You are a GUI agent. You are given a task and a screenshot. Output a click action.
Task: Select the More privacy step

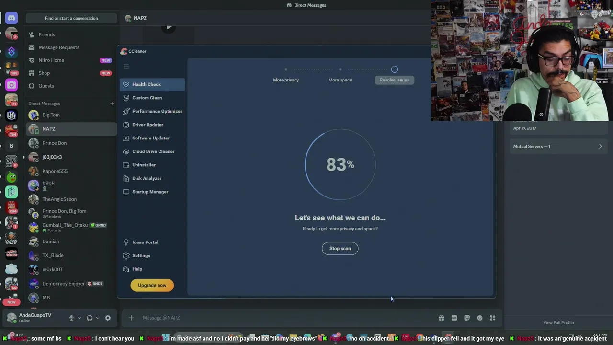pos(286,80)
